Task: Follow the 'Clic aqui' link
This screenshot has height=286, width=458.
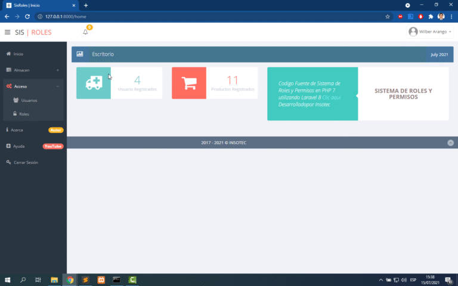Action: click(331, 97)
